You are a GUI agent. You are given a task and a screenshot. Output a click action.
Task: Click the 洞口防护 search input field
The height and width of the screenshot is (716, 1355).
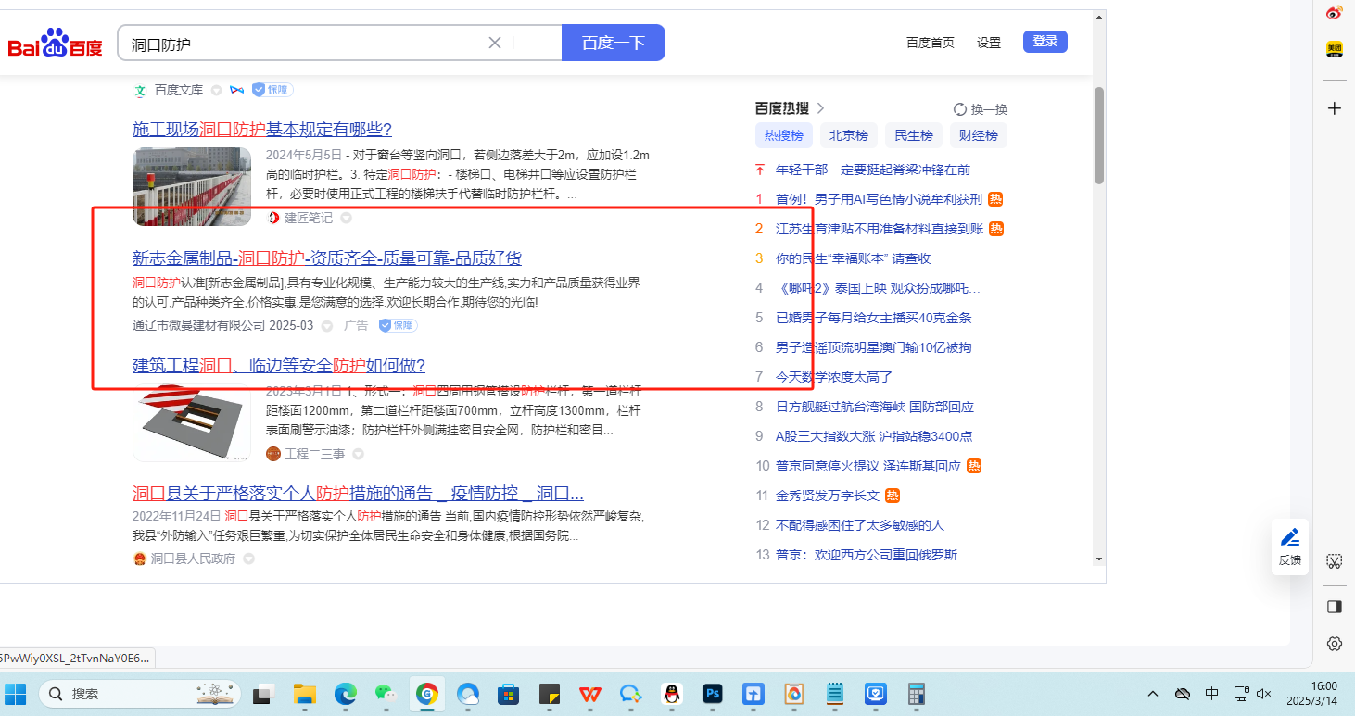tap(306, 44)
